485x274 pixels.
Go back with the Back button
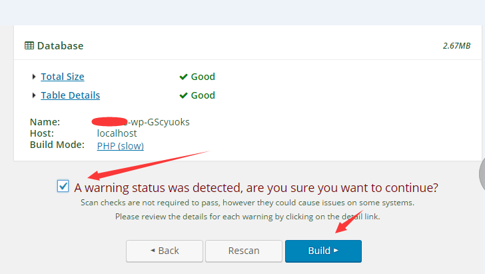[165, 251]
